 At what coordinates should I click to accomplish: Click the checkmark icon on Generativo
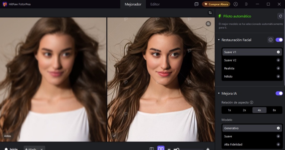click(x=278, y=128)
